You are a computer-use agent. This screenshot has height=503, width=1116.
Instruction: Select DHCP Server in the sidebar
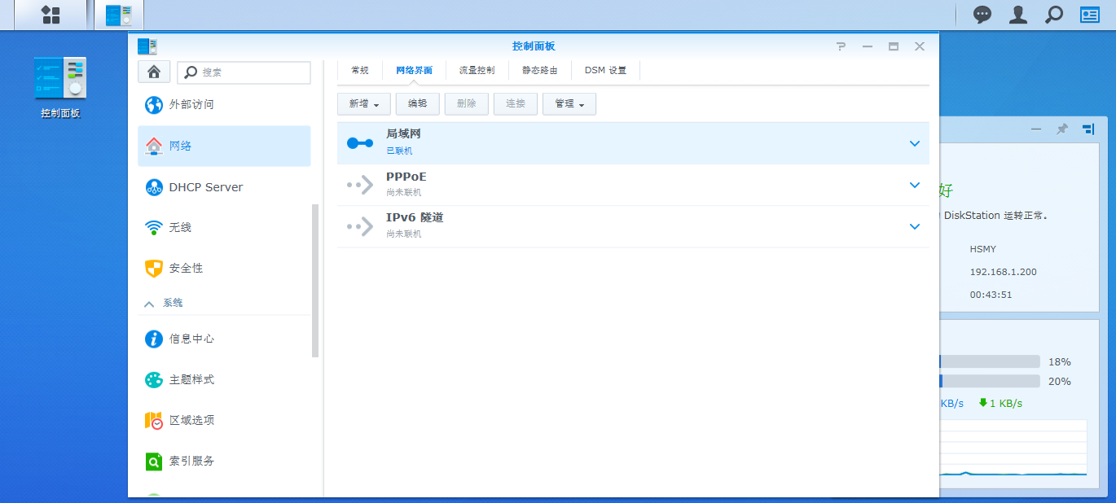(205, 187)
